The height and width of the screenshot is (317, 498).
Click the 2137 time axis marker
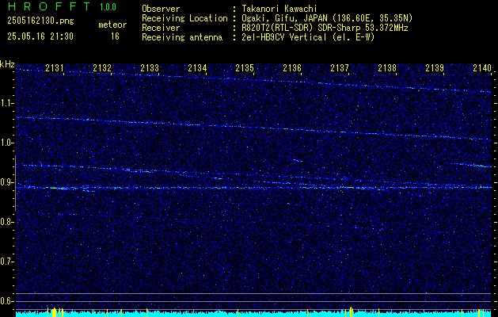(340, 67)
